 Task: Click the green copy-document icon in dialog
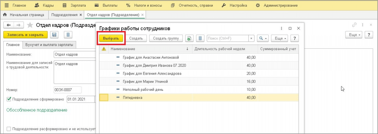189,38
